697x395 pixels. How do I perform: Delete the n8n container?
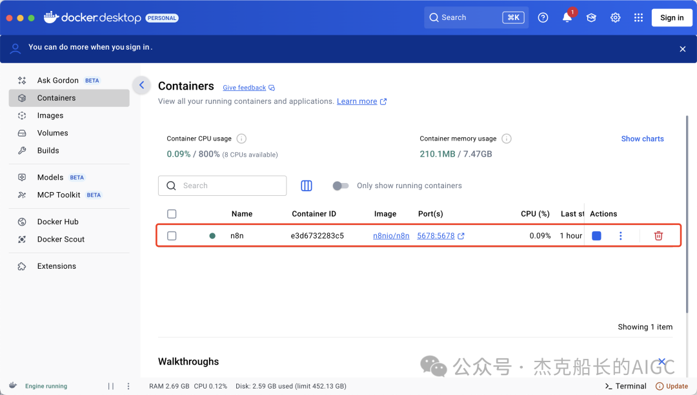658,236
